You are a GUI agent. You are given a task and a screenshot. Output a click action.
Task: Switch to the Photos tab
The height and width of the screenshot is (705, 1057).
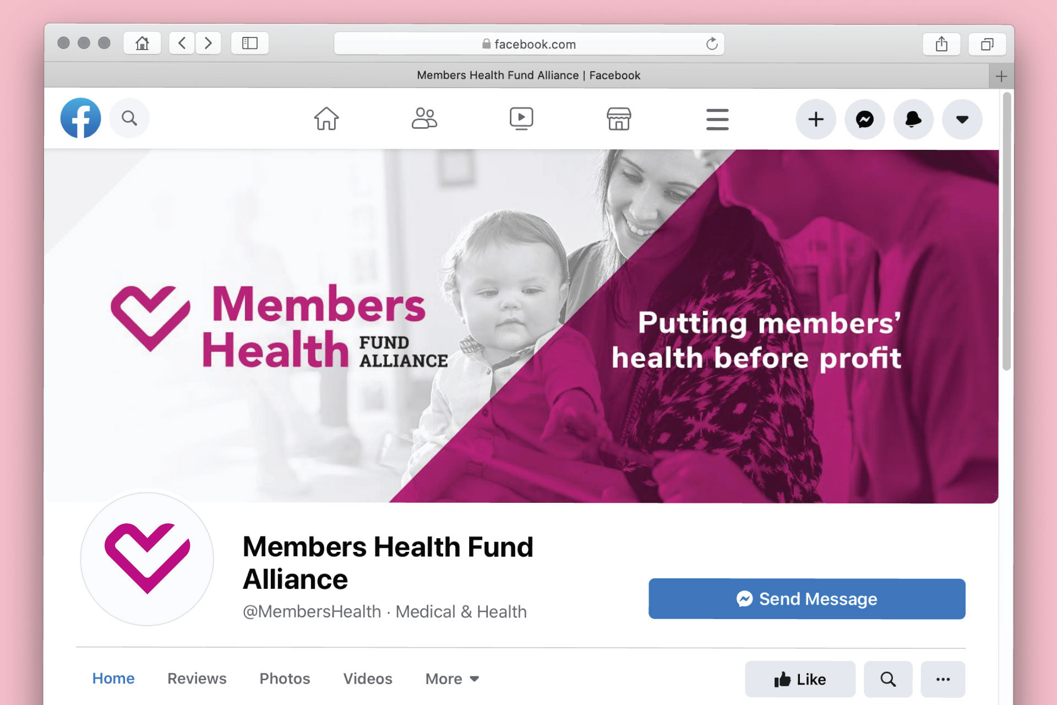coord(285,679)
